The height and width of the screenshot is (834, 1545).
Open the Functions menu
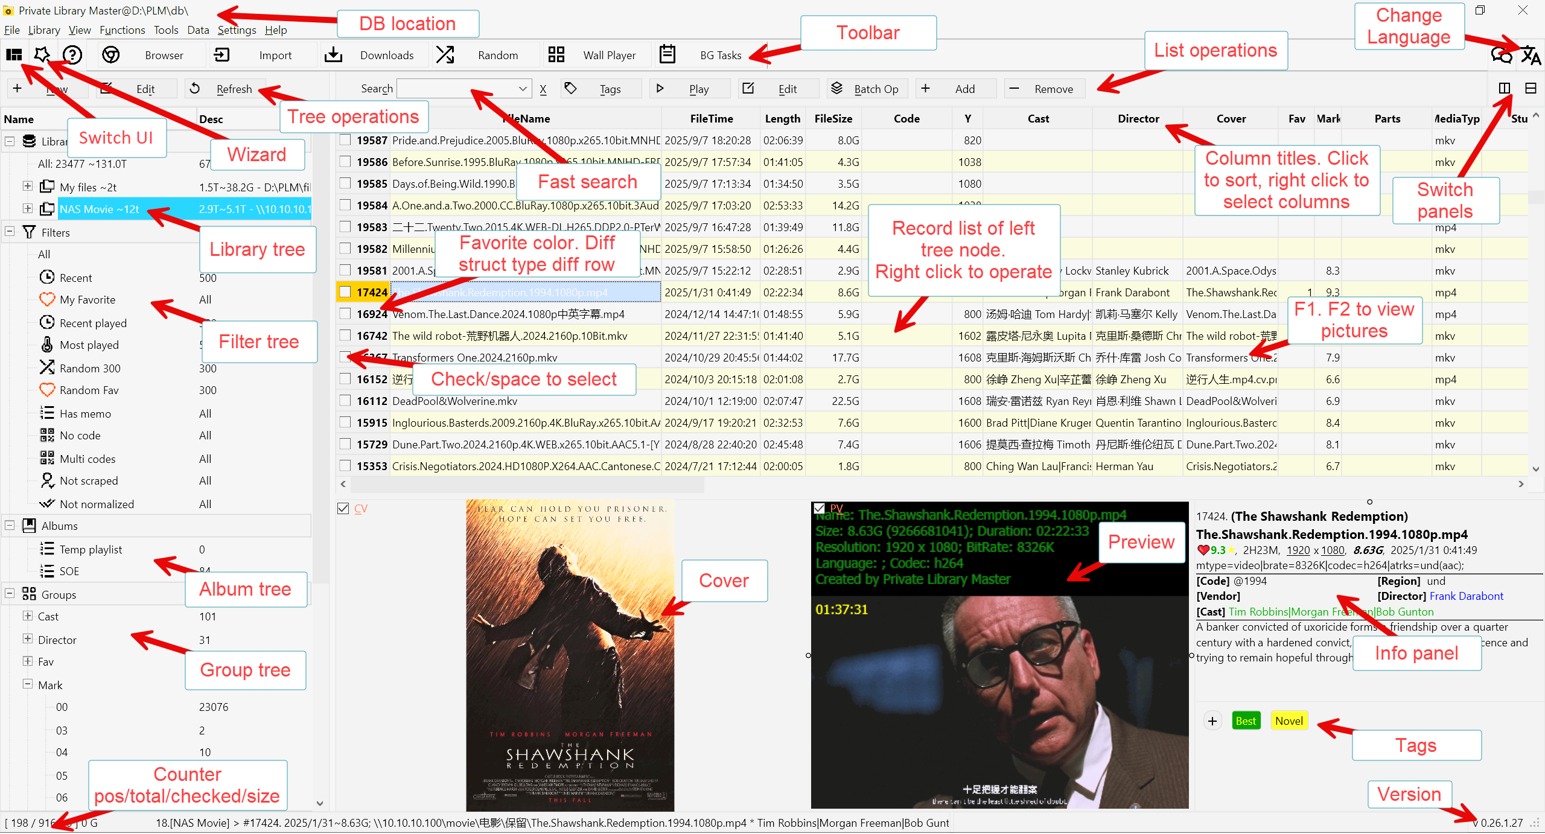(x=122, y=30)
